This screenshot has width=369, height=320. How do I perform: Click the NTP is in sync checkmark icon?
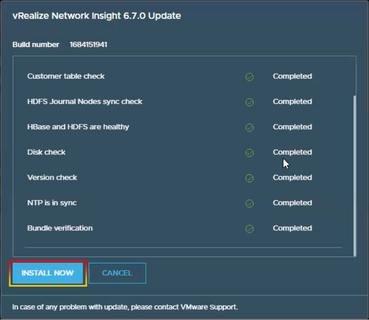click(249, 203)
